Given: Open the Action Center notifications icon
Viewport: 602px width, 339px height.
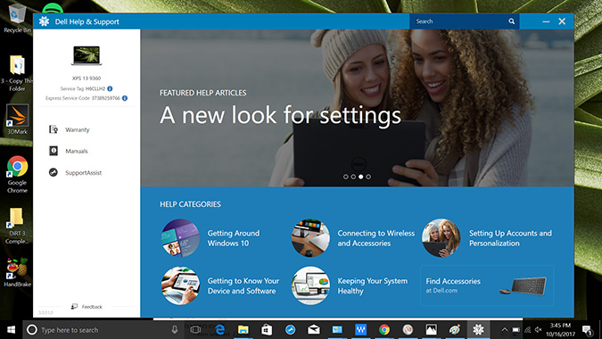Looking at the screenshot, I should (x=587, y=330).
